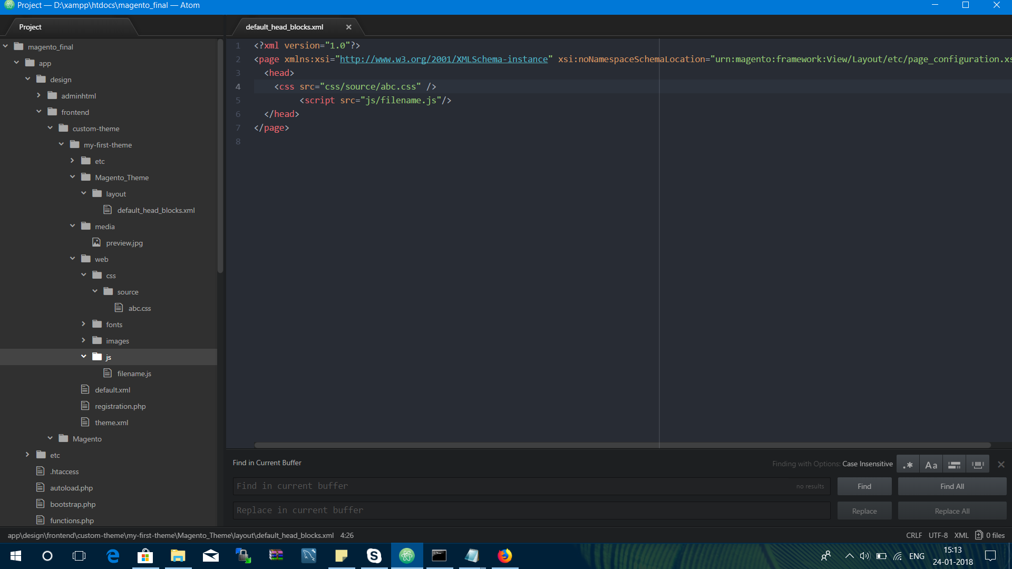Open default_head_blocks.xml in tree view
The image size is (1012, 569).
tap(155, 210)
